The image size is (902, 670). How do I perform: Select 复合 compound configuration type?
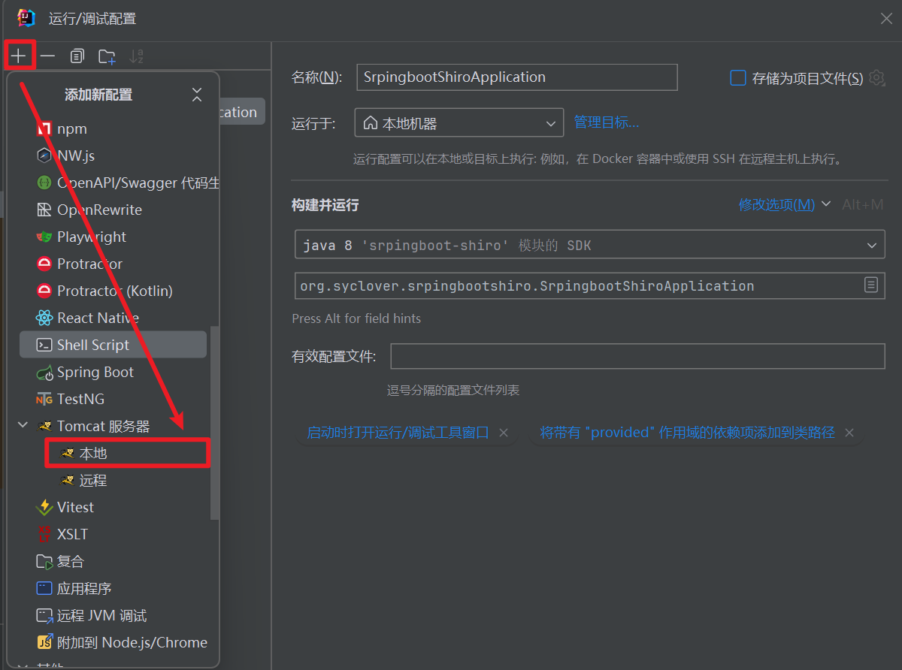113,561
